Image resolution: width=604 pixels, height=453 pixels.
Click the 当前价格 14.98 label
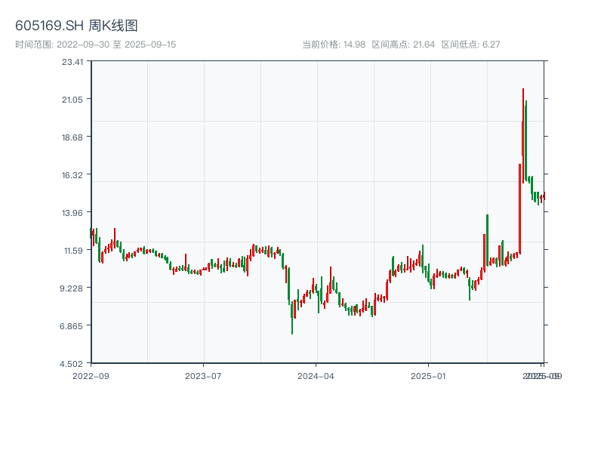[334, 45]
